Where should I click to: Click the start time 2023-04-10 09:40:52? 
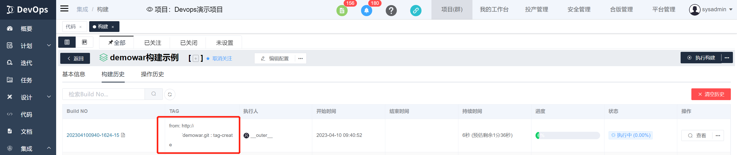pos(339,135)
